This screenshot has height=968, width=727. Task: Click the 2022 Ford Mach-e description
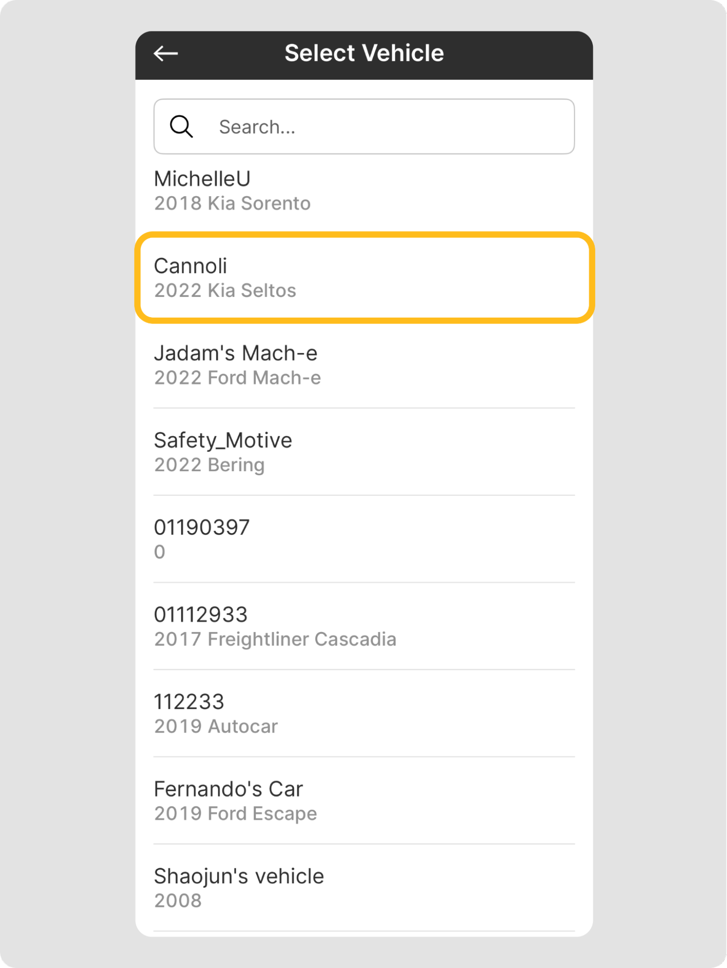coord(237,378)
